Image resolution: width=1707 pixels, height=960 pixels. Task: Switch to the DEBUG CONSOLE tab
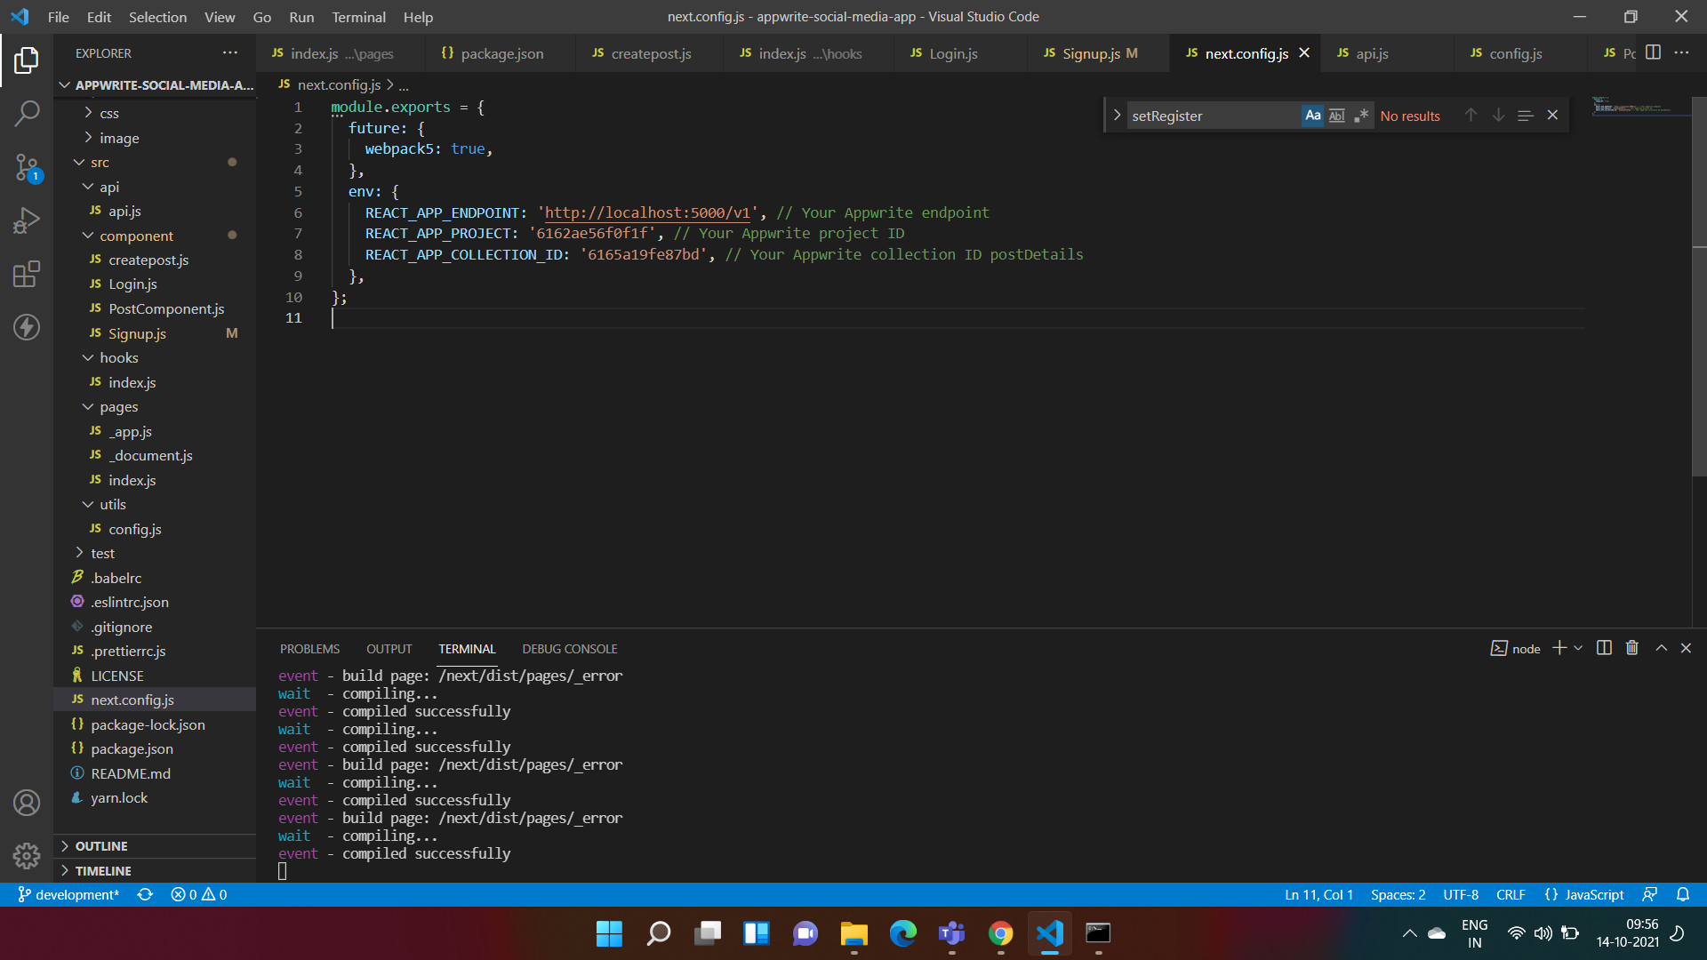pyautogui.click(x=569, y=649)
